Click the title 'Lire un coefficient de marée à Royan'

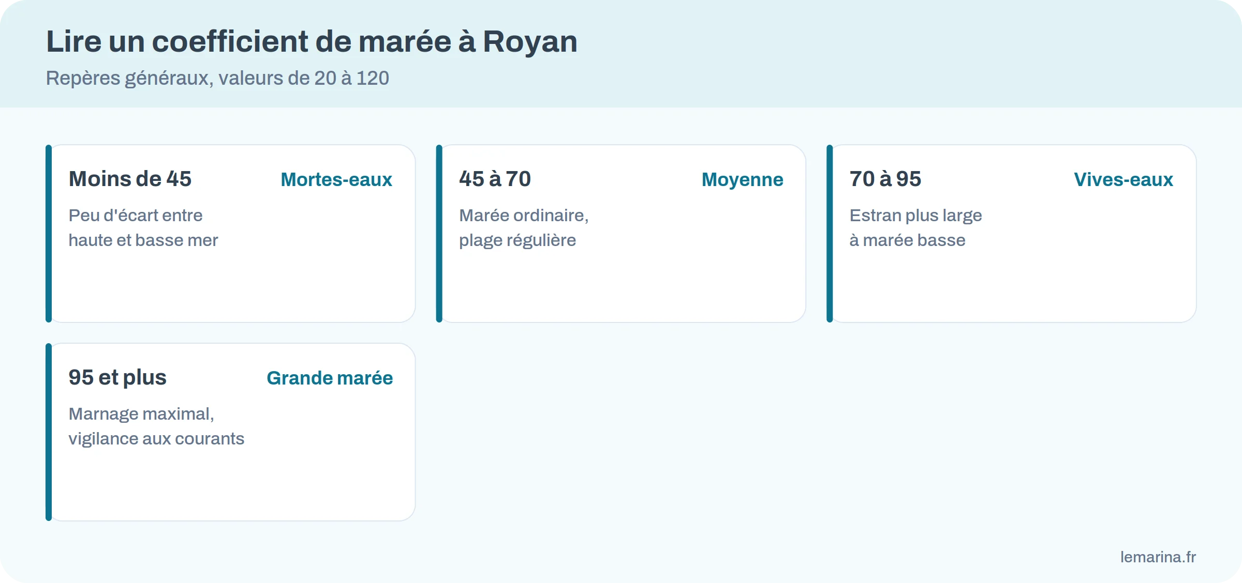click(312, 41)
